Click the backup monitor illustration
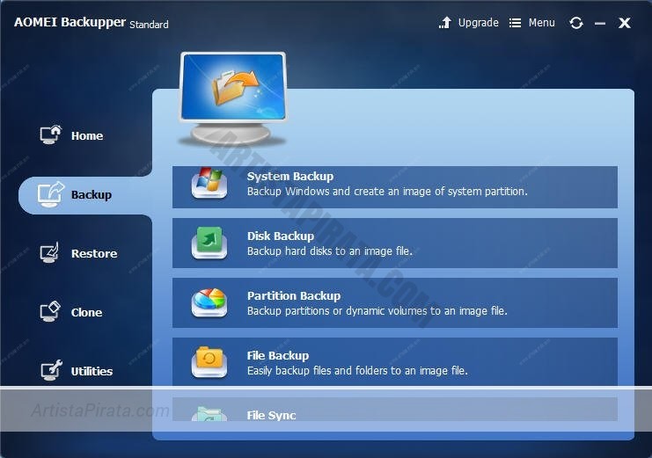Image resolution: width=652 pixels, height=458 pixels. 233,98
